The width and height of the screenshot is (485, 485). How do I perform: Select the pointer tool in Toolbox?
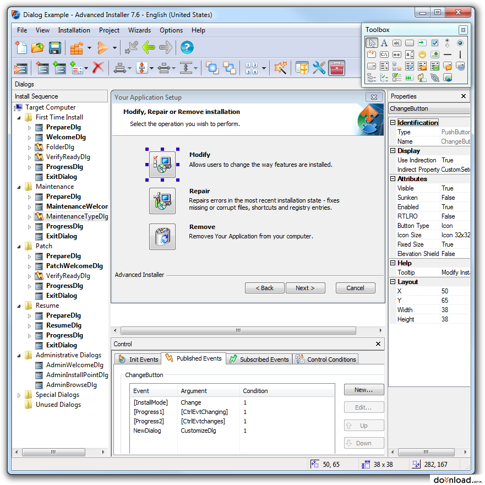(x=372, y=43)
